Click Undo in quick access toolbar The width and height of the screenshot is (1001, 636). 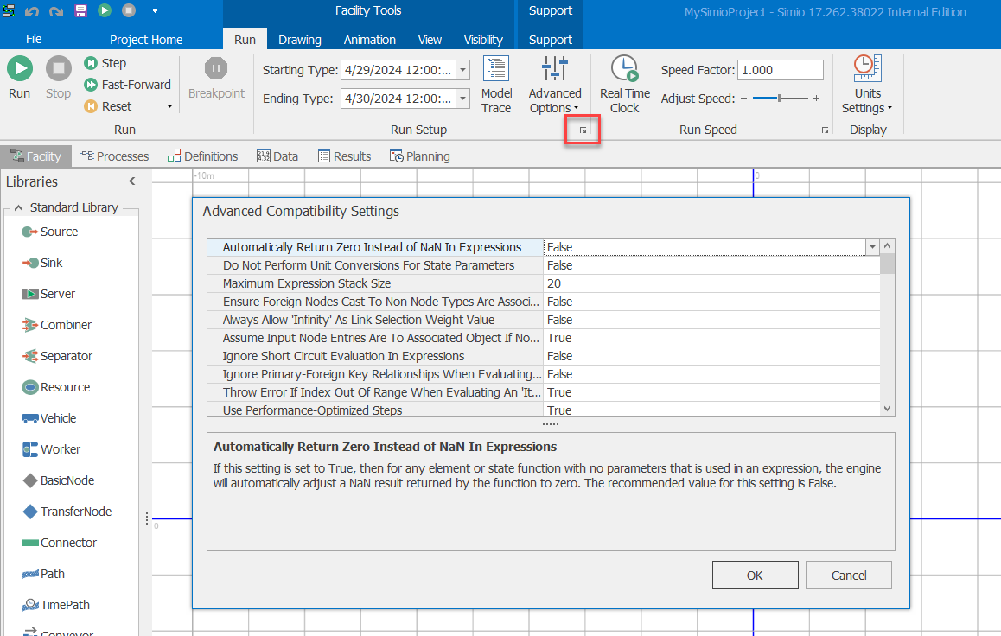[32, 11]
